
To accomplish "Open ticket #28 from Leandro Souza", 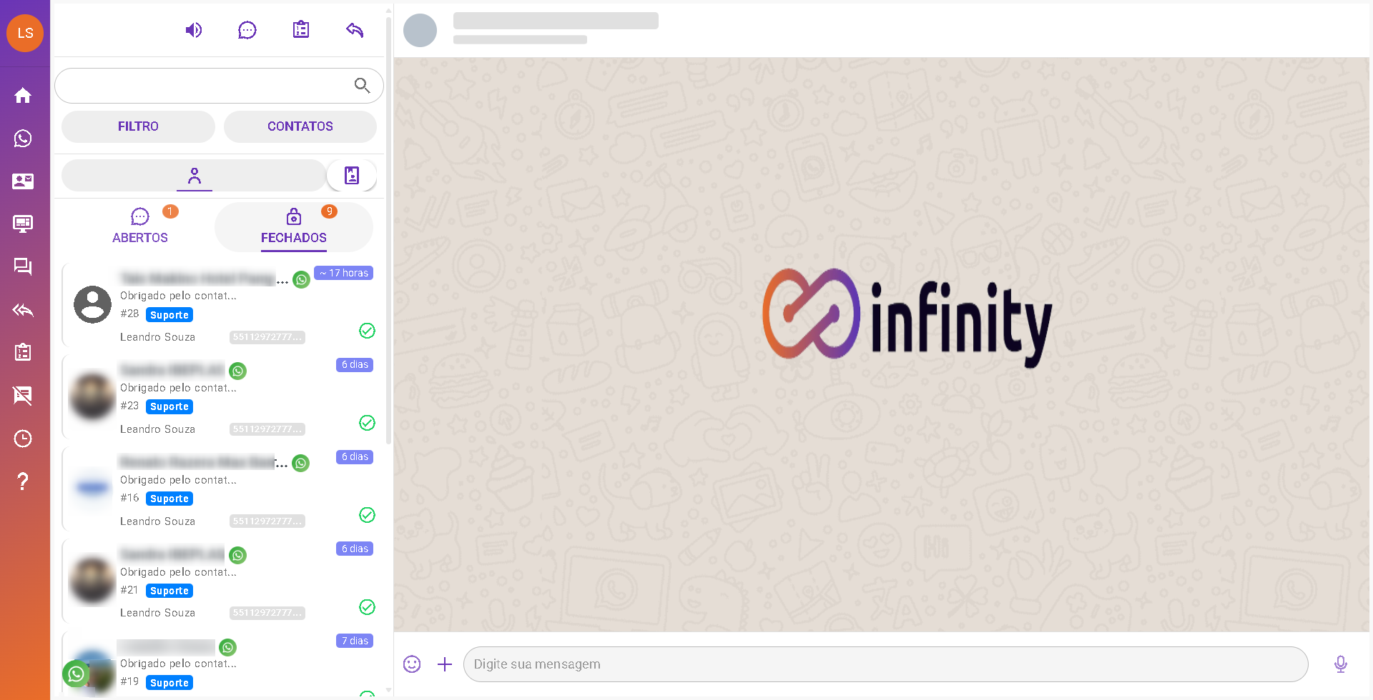I will (x=220, y=305).
